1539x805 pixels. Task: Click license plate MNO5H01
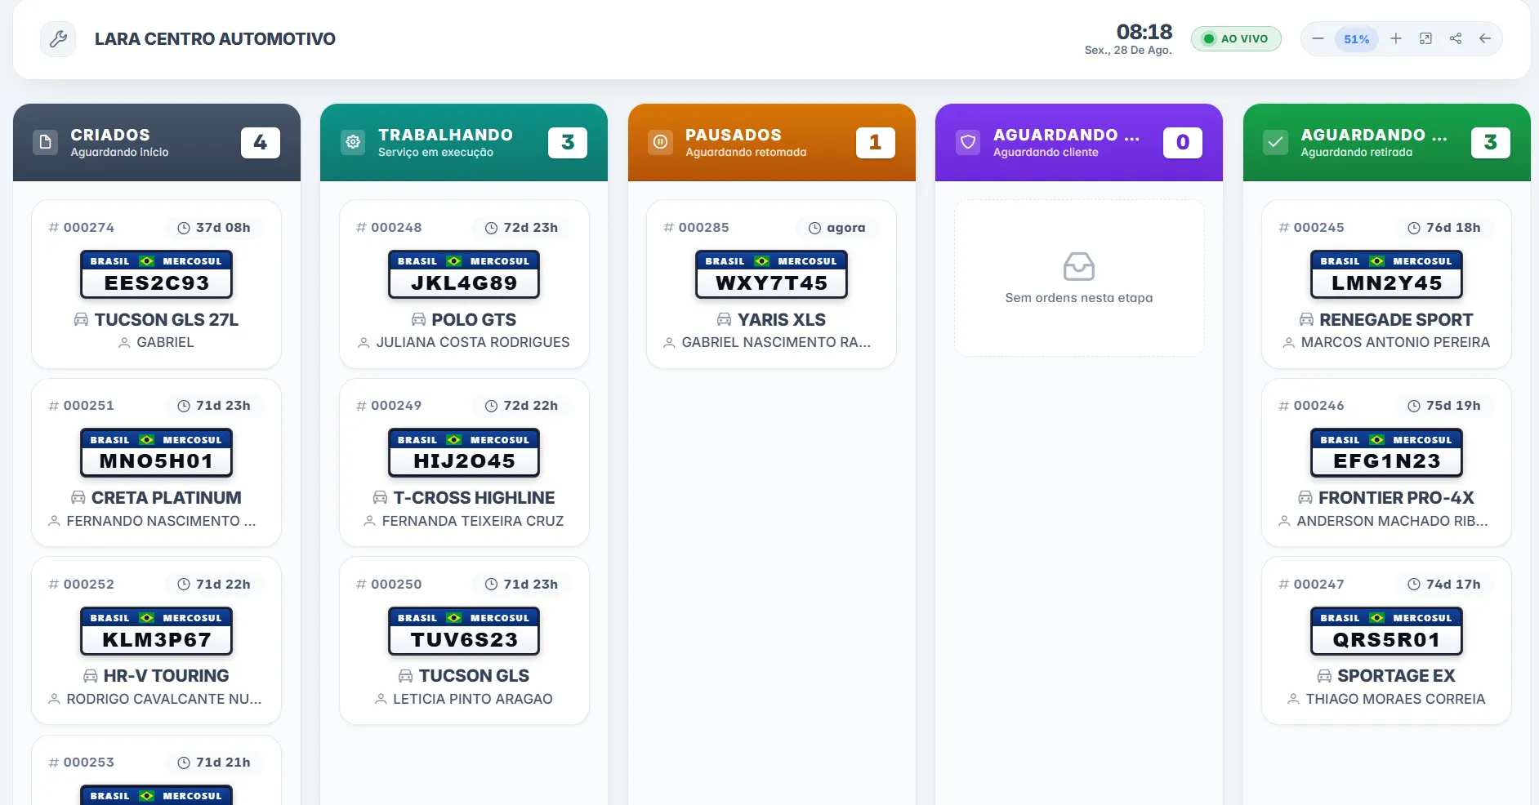156,453
